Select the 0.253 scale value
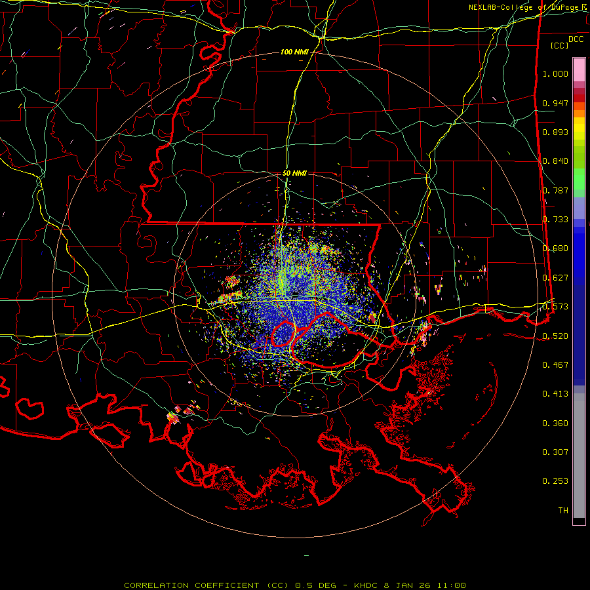 555,481
